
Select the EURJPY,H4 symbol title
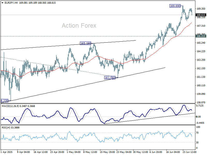(11, 3)
